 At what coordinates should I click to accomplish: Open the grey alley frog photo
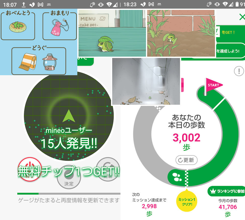(x=146, y=81)
